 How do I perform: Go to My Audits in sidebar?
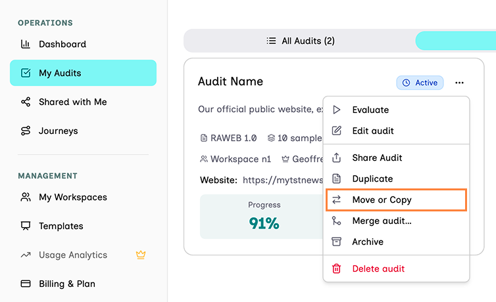[83, 73]
